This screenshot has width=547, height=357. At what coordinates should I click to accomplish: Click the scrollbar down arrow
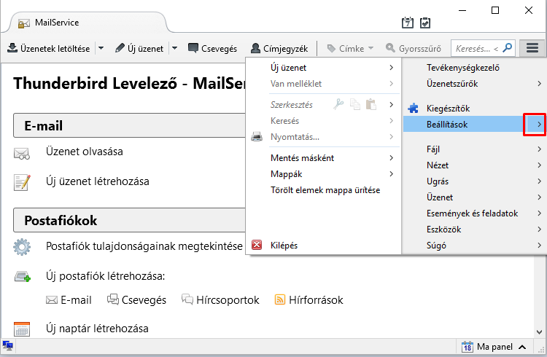(539, 332)
